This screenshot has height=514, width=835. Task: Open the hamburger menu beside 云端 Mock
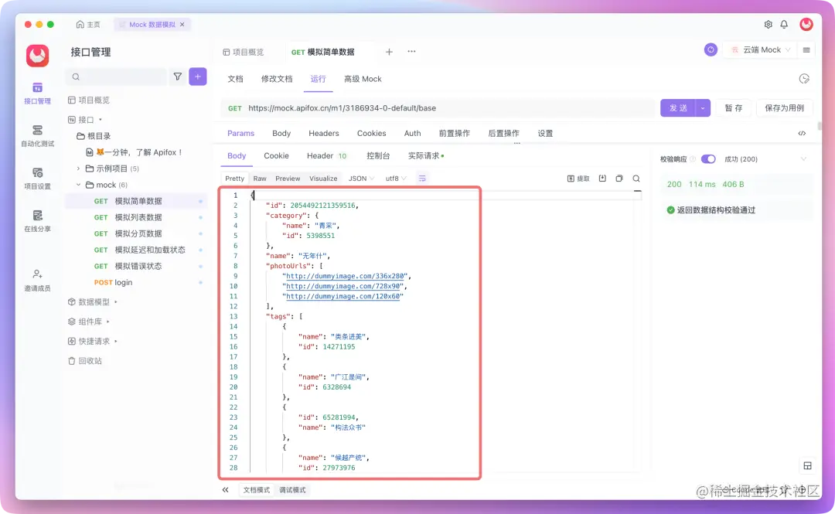pyautogui.click(x=806, y=49)
